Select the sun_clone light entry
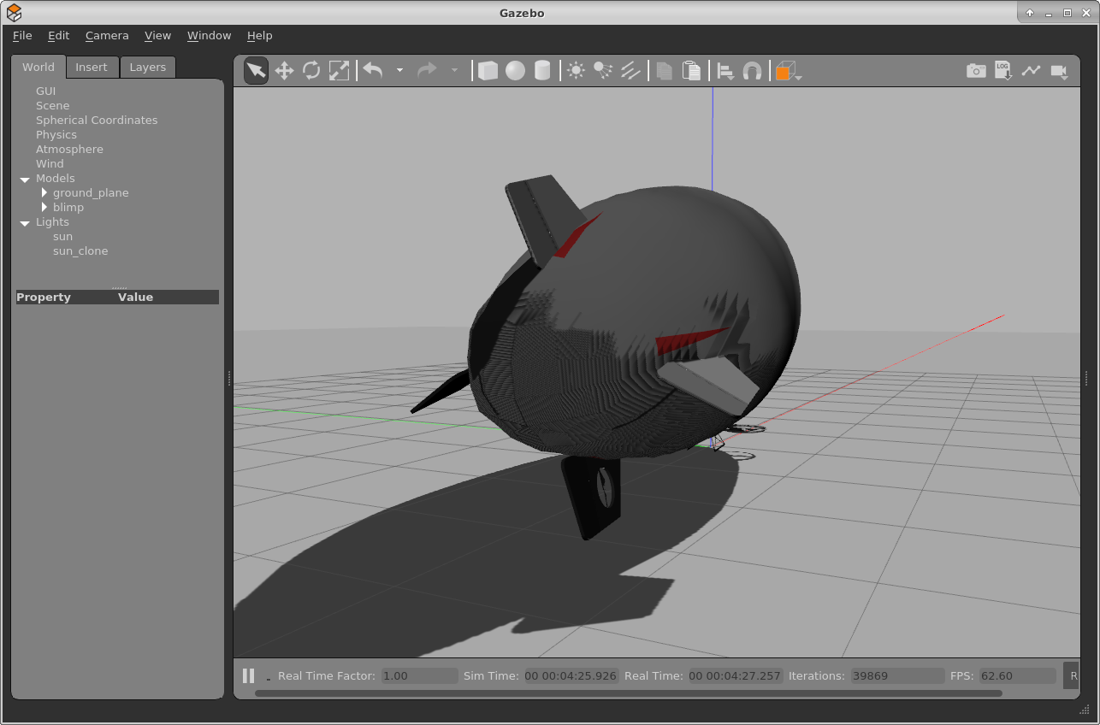1100x725 pixels. pyautogui.click(x=80, y=251)
